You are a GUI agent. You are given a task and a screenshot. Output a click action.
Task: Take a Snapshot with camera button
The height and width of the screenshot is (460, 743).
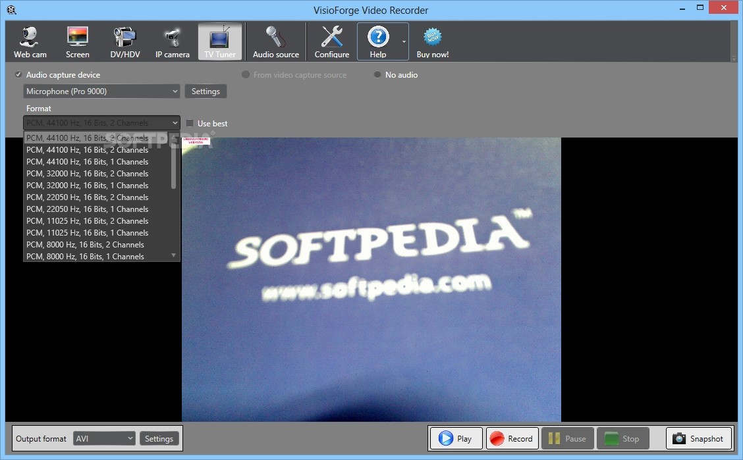[698, 439]
